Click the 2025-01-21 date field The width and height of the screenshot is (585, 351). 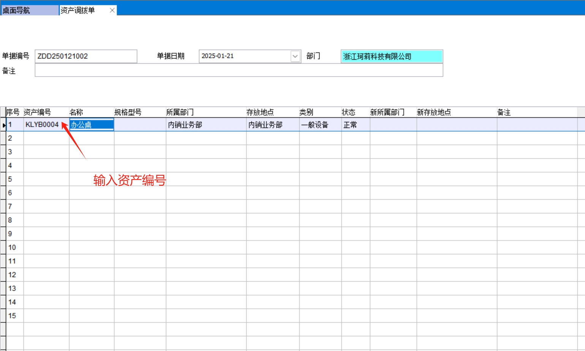(243, 56)
